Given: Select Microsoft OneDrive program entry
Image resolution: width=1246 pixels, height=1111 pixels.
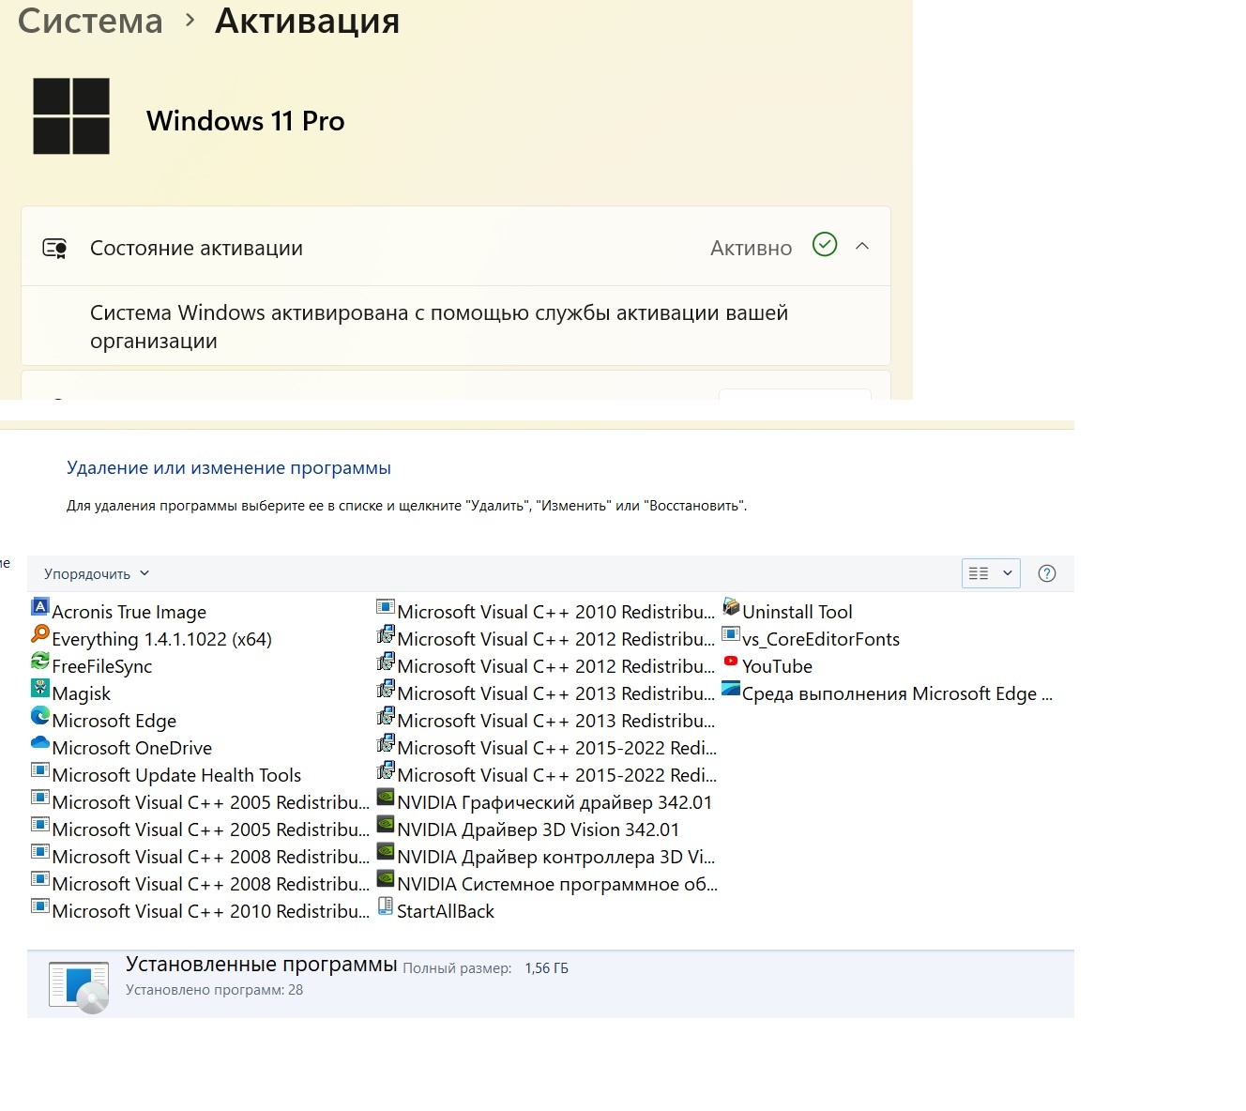Looking at the screenshot, I should pyautogui.click(x=132, y=748).
